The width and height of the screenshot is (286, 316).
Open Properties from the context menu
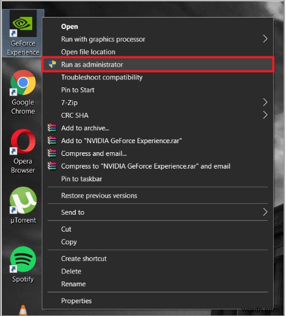(x=158, y=301)
